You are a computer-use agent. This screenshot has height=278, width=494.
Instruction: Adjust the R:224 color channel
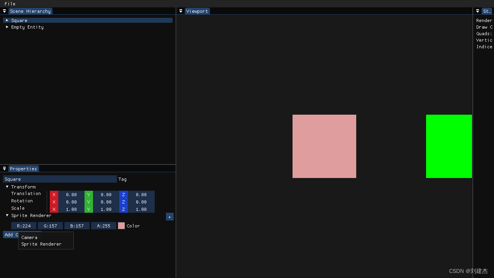pyautogui.click(x=24, y=226)
